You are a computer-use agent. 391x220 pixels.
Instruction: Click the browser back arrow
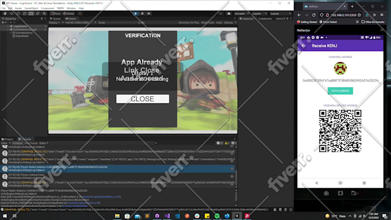pos(299,15)
